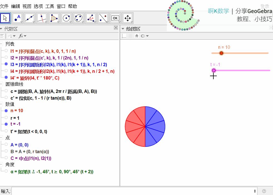Open the 视图 menu

[x=27, y=6]
